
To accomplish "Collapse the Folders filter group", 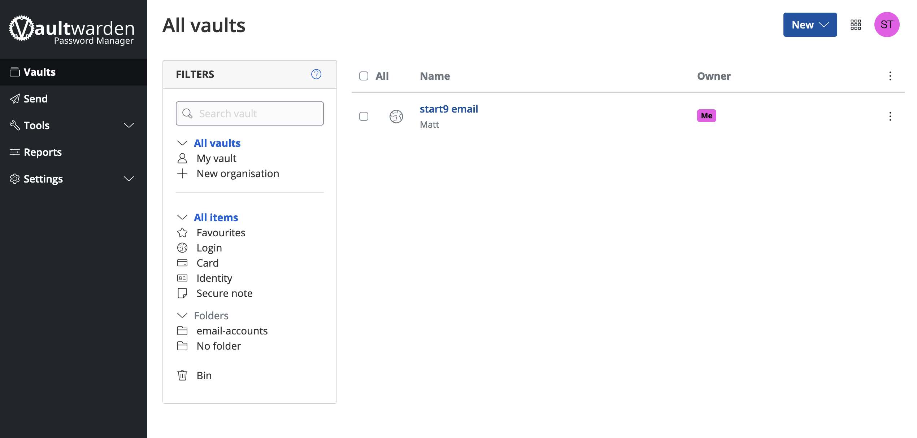I will click(182, 316).
